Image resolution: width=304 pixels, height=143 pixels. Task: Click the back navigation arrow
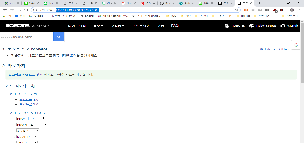coord(5,10)
